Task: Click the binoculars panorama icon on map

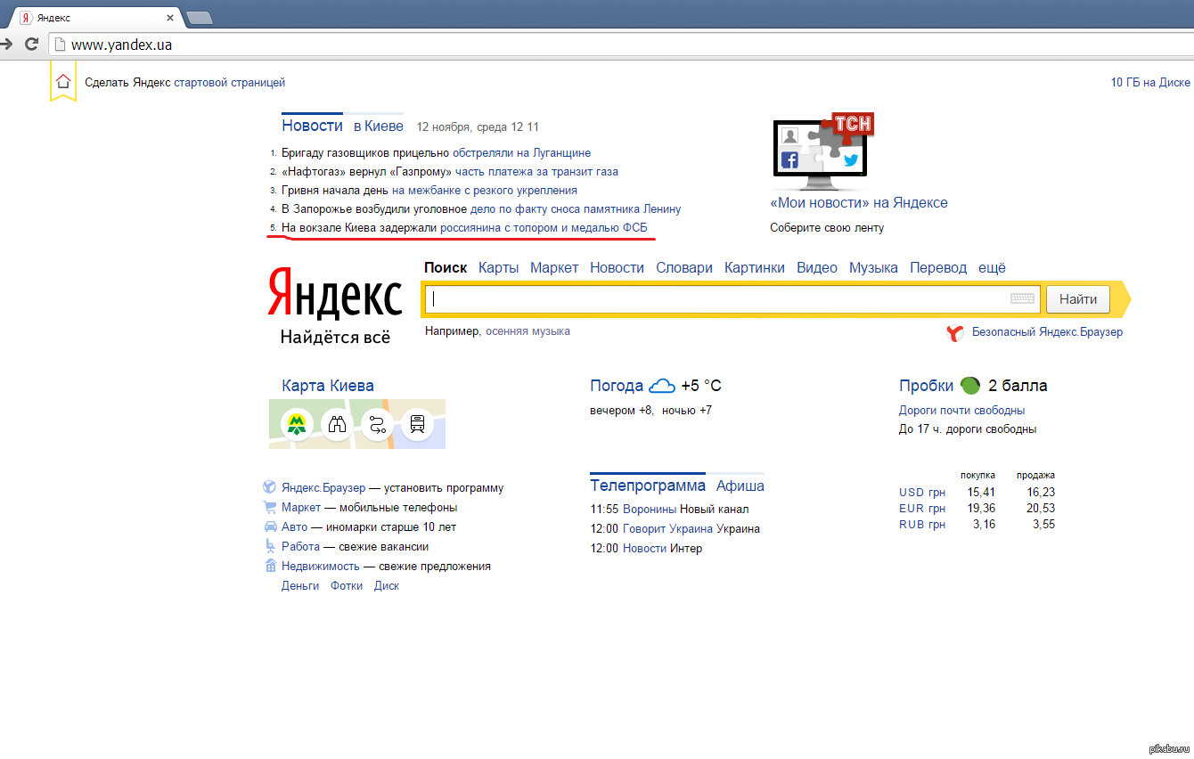Action: [x=337, y=424]
